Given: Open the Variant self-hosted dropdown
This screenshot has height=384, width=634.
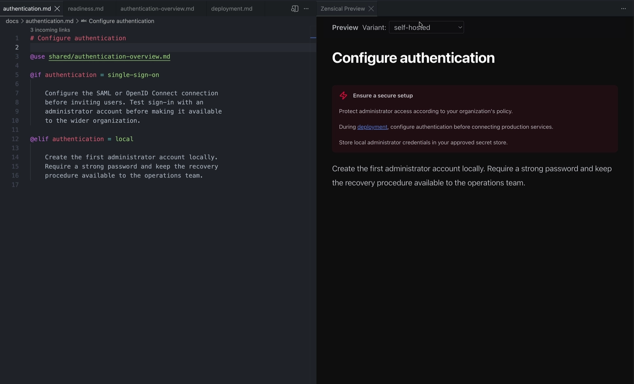Looking at the screenshot, I should pos(426,27).
